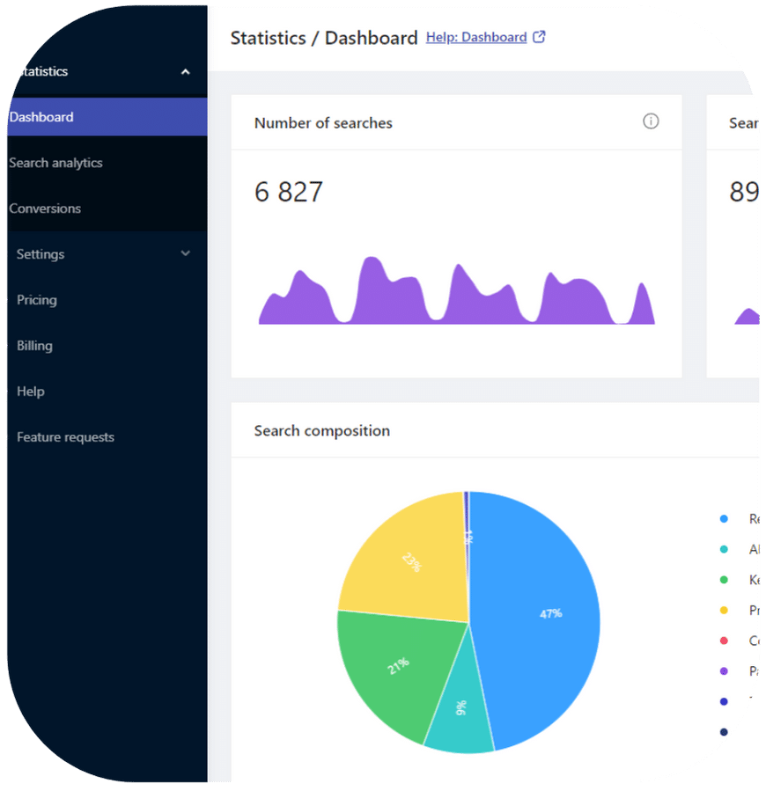This screenshot has width=766, height=791.
Task: Open the Billing page
Action: pos(34,345)
